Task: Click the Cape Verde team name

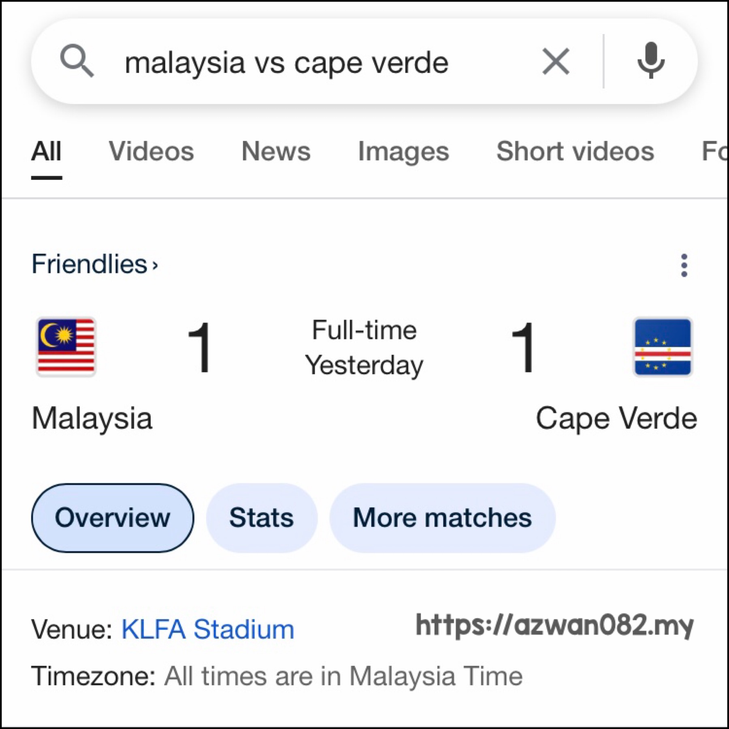Action: click(616, 418)
